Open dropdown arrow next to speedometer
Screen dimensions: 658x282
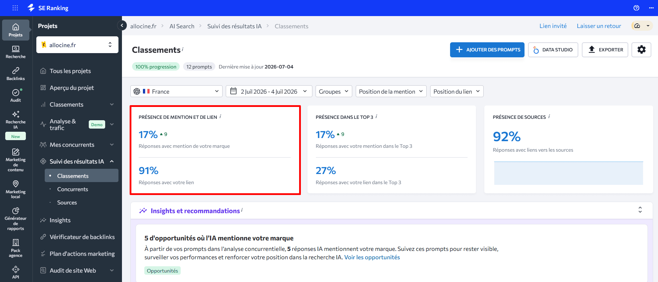click(x=648, y=26)
